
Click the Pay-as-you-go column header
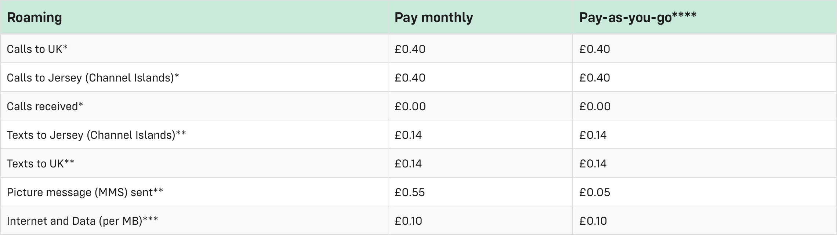637,18
